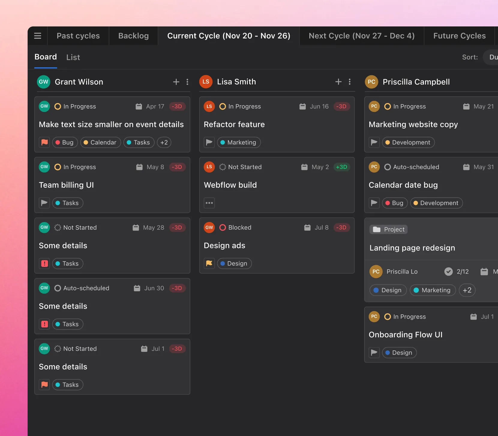Viewport: 498px width, 436px height.
Task: Click the priority alert icon on Some details card
Action: pos(44,263)
